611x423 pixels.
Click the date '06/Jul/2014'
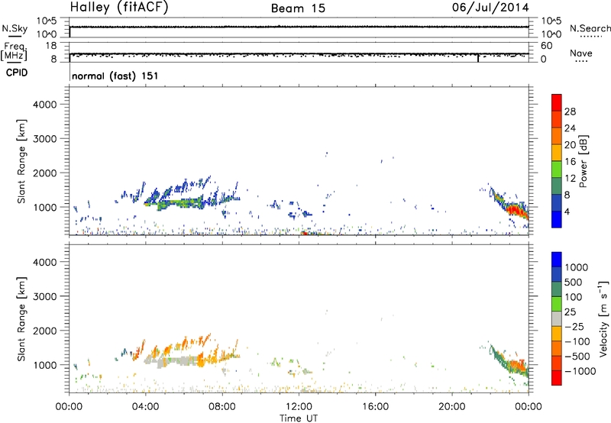tap(490, 8)
